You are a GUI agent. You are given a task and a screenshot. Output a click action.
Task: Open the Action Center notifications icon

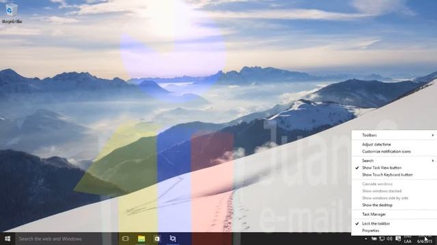(x=398, y=239)
